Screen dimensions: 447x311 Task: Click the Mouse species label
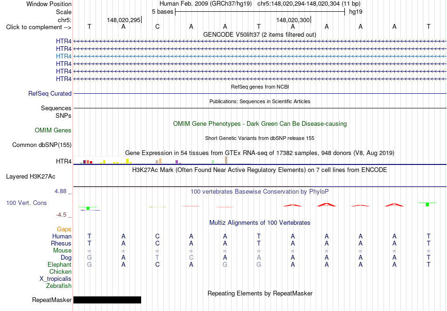coord(62,251)
